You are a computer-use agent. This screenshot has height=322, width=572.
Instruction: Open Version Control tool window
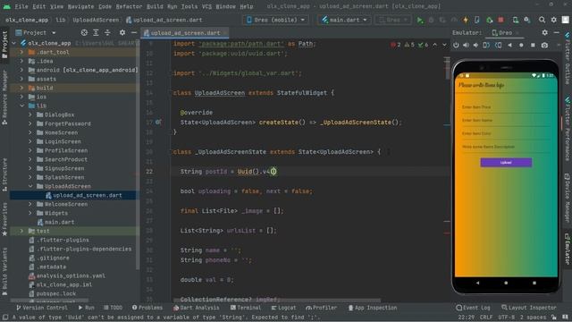click(41, 308)
